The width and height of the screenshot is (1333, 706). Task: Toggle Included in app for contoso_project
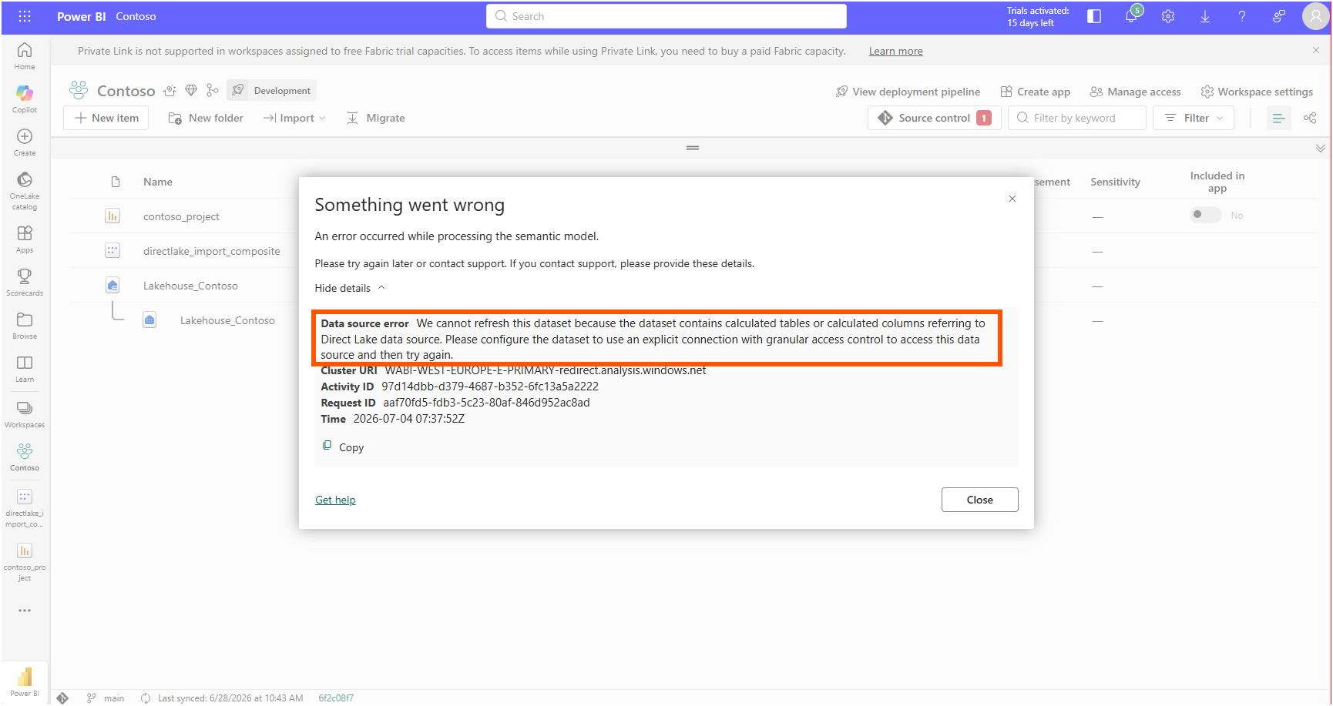(1205, 215)
